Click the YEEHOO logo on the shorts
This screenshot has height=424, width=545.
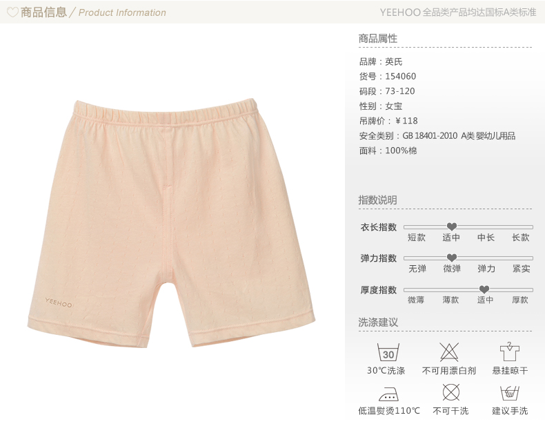[x=59, y=302]
